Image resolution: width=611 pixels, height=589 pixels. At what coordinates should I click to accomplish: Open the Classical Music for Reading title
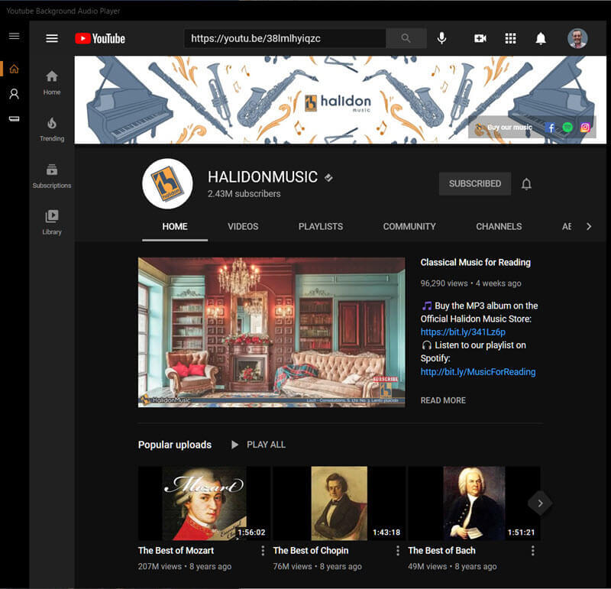[x=475, y=262]
